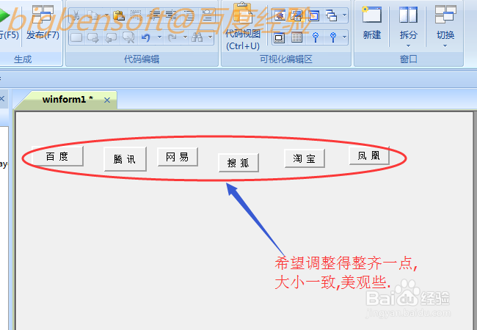
Task: Click 发布(F7) publish button
Action: (x=43, y=23)
